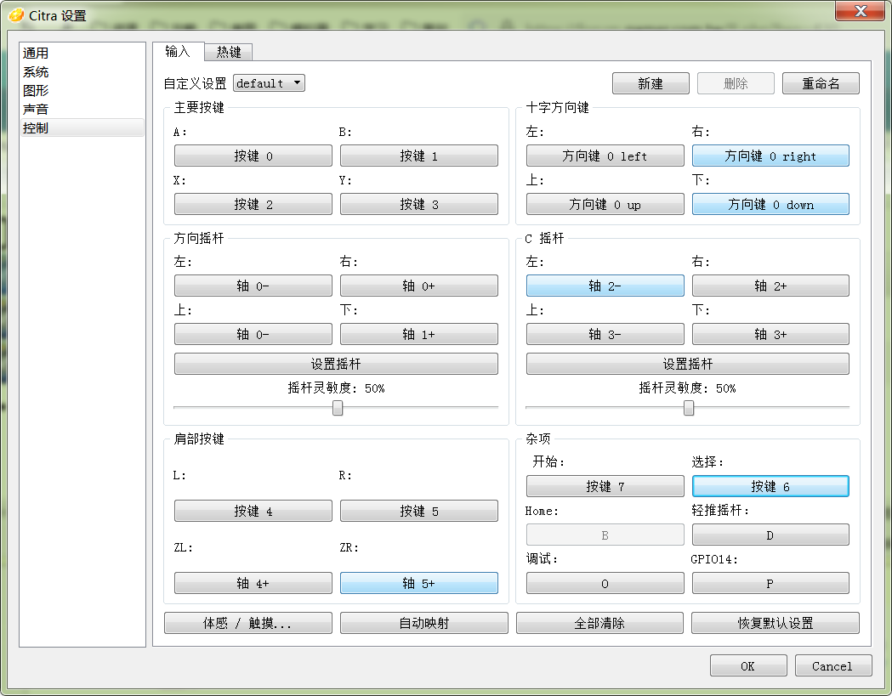Open the 图形 settings category
This screenshot has height=696, width=892.
[x=82, y=90]
